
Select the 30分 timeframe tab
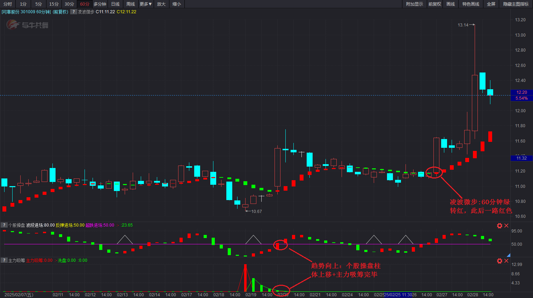click(69, 4)
